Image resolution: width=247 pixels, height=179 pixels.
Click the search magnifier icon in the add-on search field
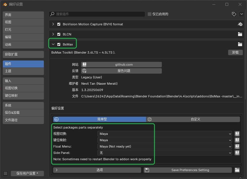point(52,14)
